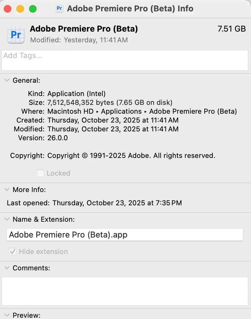
Task: Select the header title Adobe Premiere Pro (Beta)
Action: click(84, 29)
